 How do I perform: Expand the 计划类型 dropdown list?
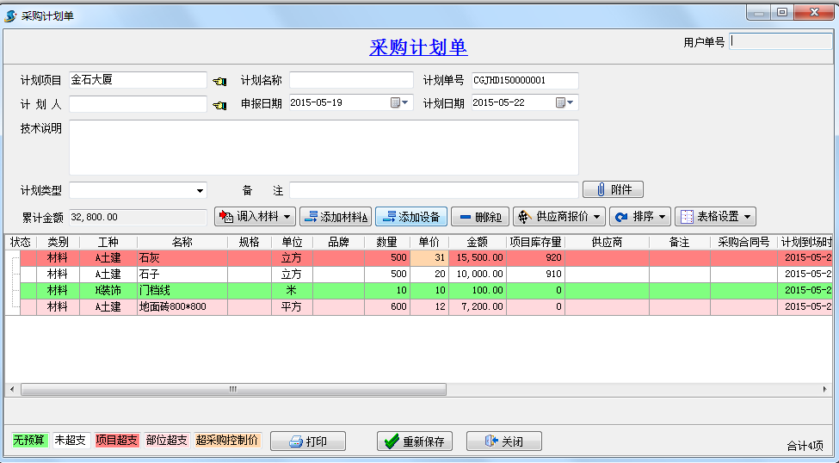[x=200, y=190]
